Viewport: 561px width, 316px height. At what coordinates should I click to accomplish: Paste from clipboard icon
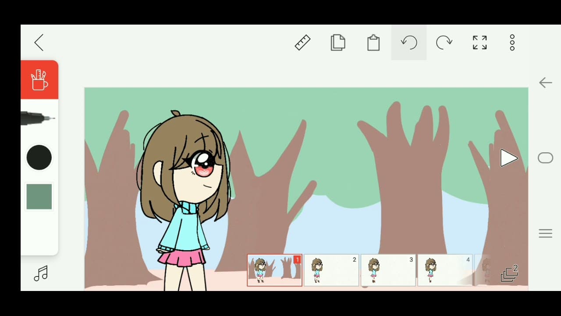pos(373,43)
